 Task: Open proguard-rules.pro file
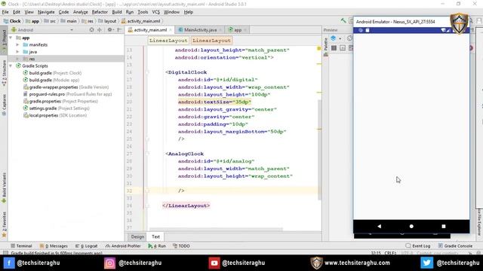pyautogui.click(x=67, y=94)
